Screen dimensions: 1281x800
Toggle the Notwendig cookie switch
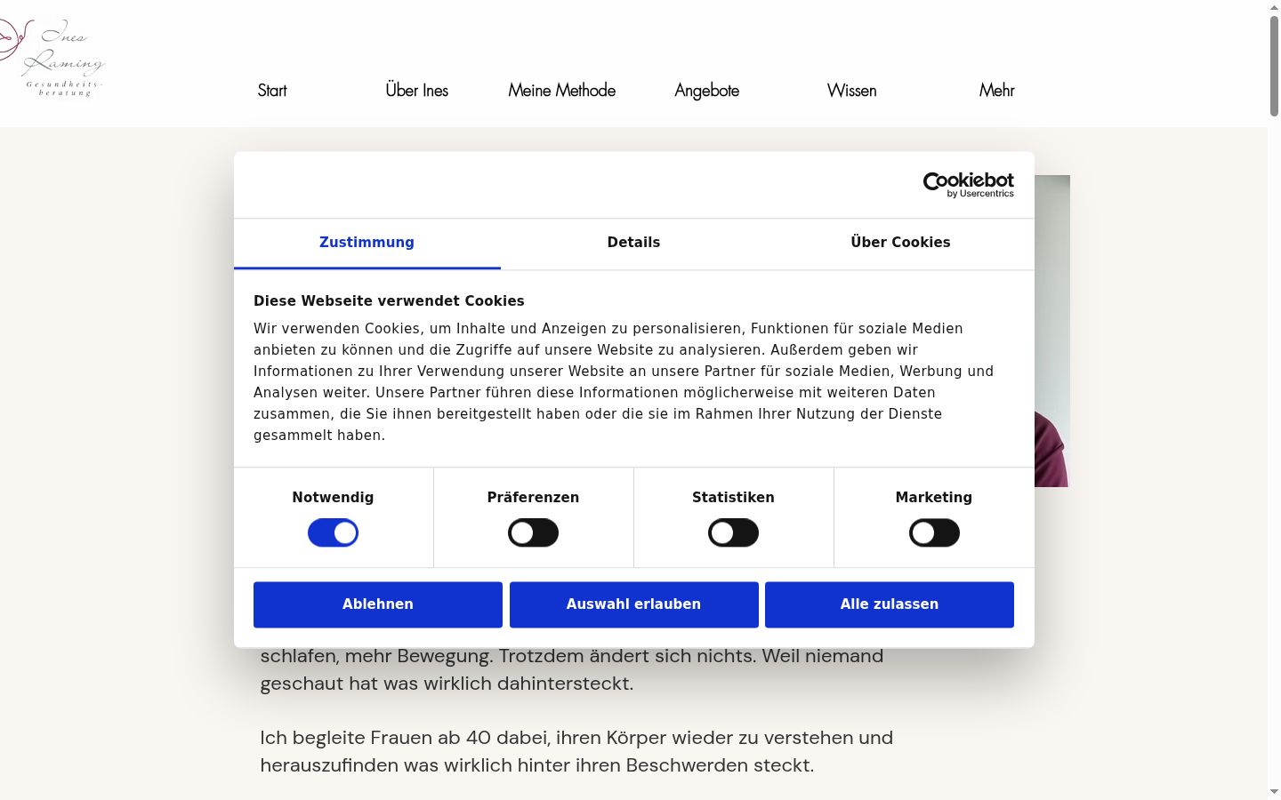click(333, 533)
